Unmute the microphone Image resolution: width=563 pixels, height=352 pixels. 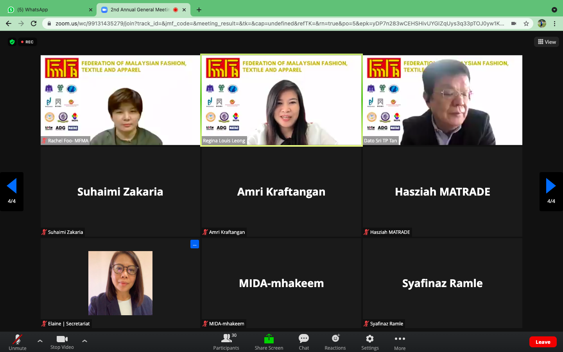[18, 342]
